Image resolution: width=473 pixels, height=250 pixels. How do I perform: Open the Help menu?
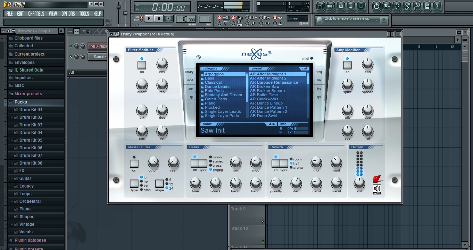point(97,14)
